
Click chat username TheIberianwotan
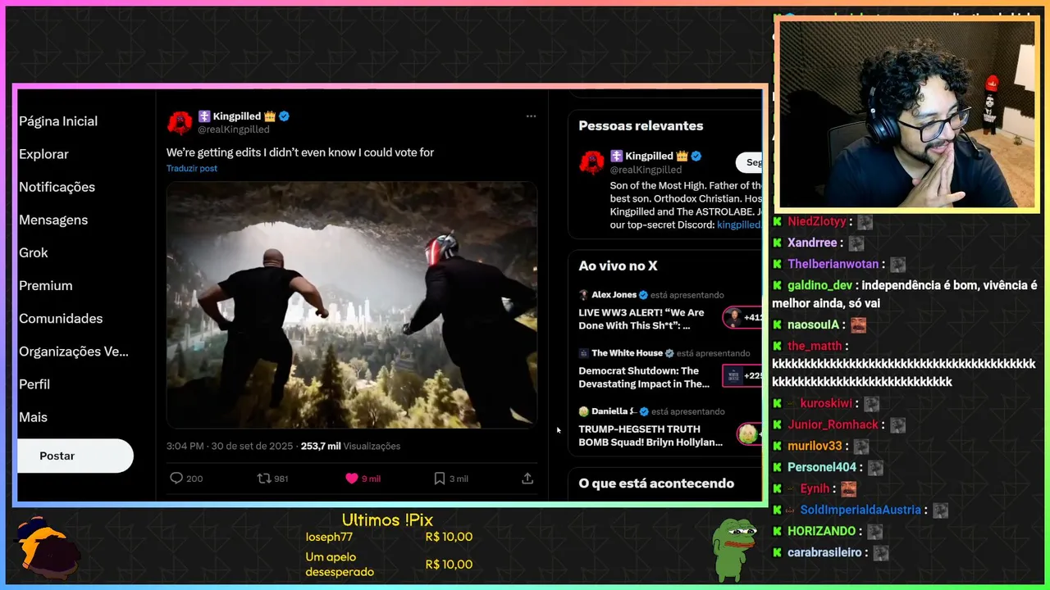(834, 264)
